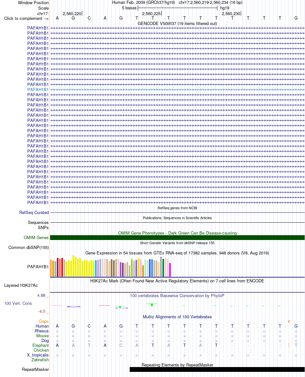Select the Human alignment row label
Screen dimensions: 305x377
click(x=42, y=326)
